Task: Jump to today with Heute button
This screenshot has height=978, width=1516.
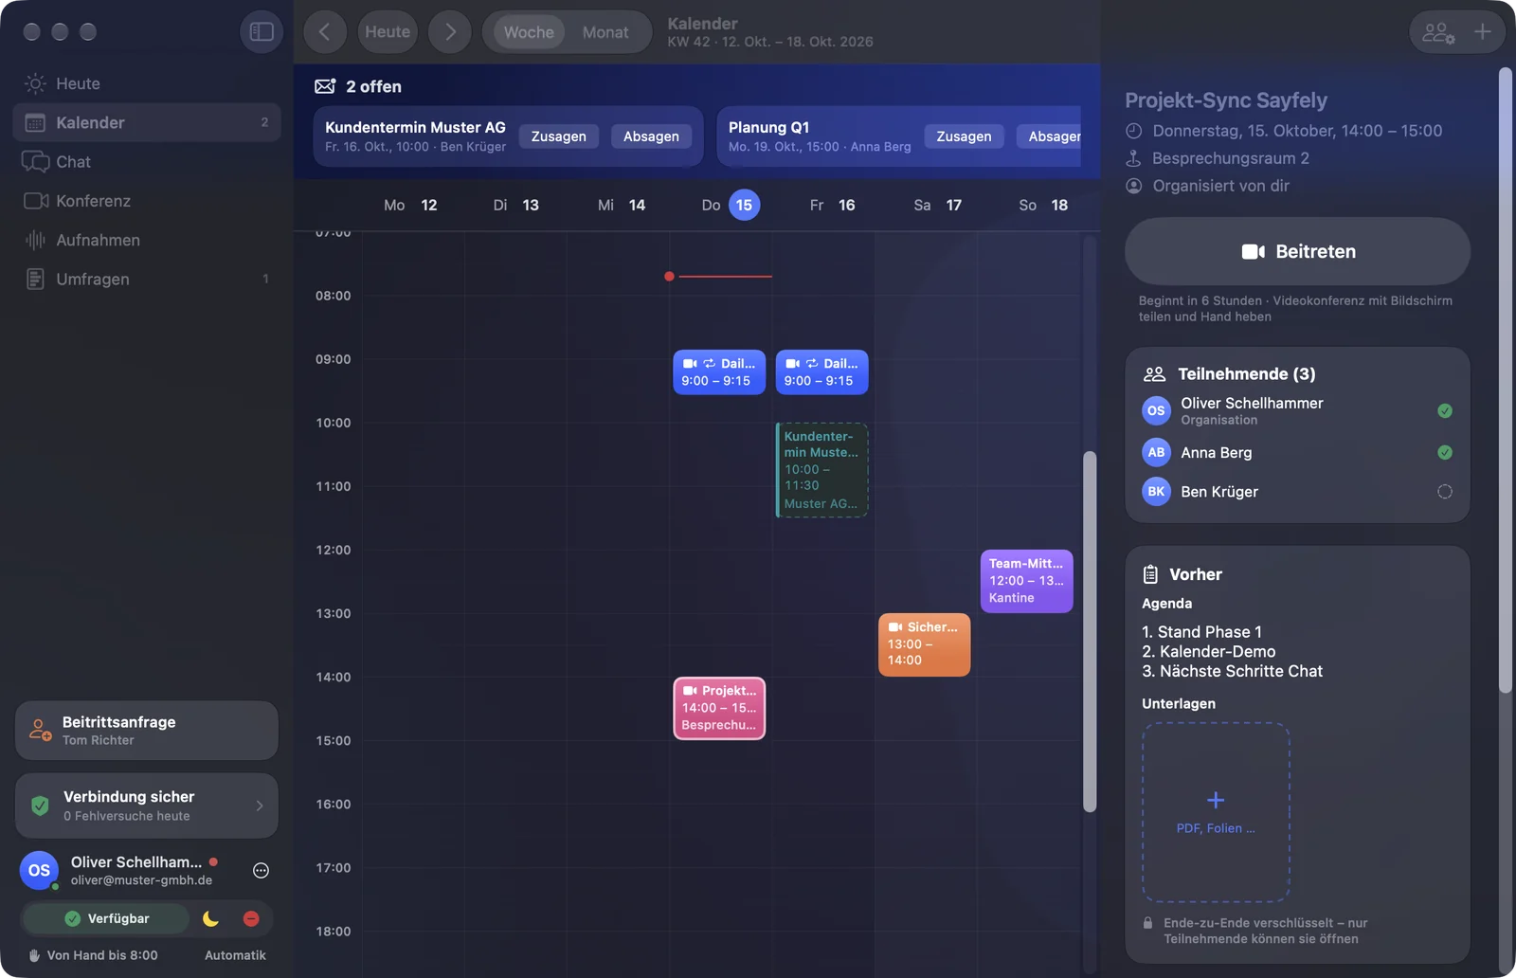Action: point(388,31)
